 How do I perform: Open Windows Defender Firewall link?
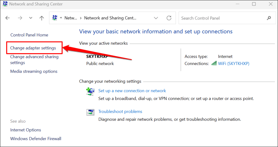click(x=36, y=139)
